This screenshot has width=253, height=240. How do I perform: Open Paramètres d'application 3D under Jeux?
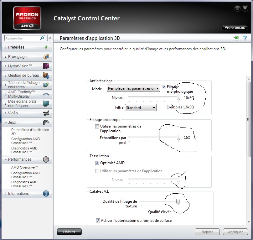pyautogui.click(x=30, y=132)
